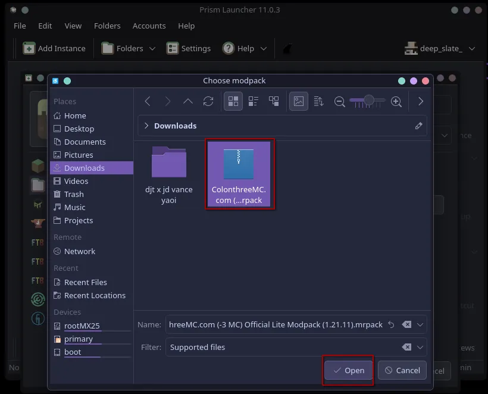Zoom in icon size with plus magnifier
Screen dimensions: 488x394
396,101
